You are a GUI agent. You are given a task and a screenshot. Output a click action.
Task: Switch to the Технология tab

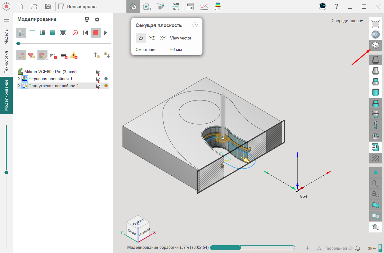click(x=6, y=62)
